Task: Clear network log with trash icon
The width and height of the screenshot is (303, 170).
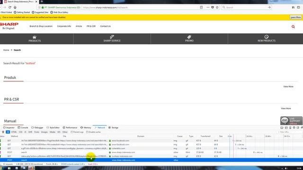Action: (3, 132)
